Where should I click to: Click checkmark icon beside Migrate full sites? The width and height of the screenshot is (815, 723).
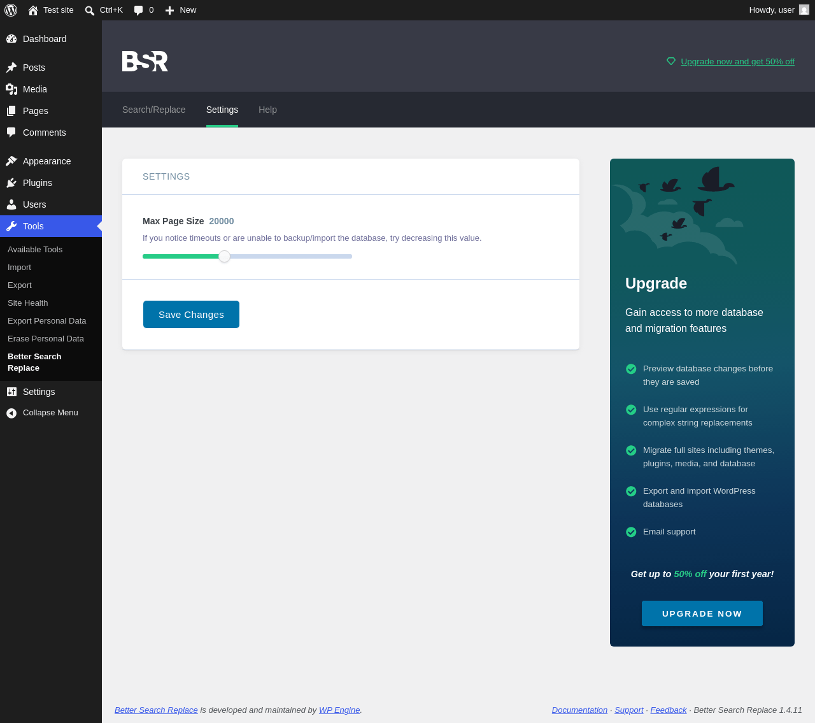tap(631, 450)
